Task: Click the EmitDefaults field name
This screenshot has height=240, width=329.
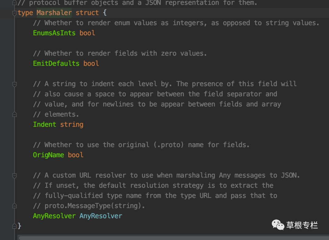Action: point(56,64)
